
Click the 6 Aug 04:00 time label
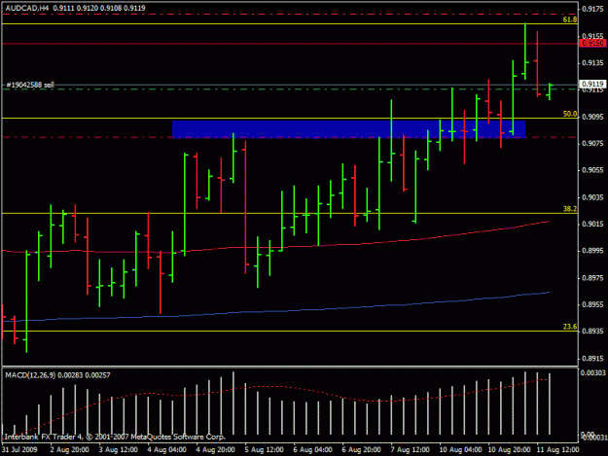click(313, 449)
